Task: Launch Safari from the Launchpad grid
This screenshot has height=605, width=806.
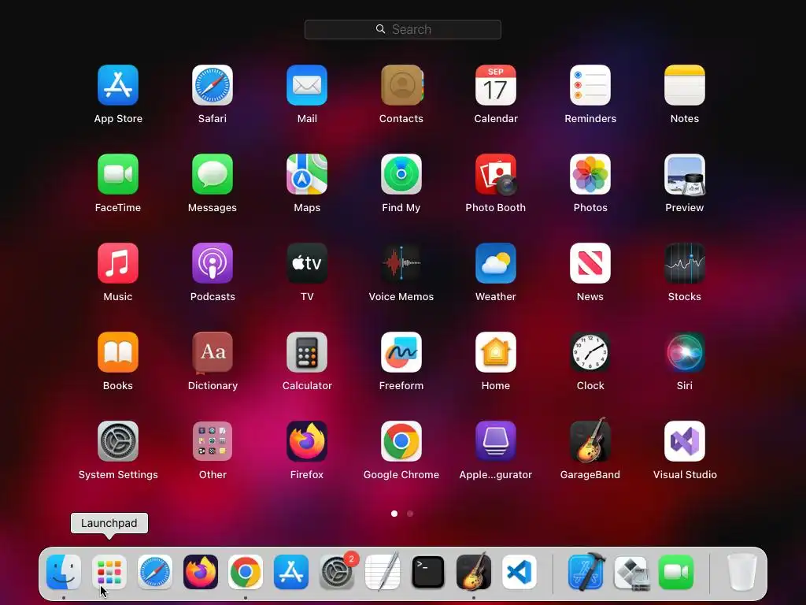Action: pyautogui.click(x=213, y=85)
